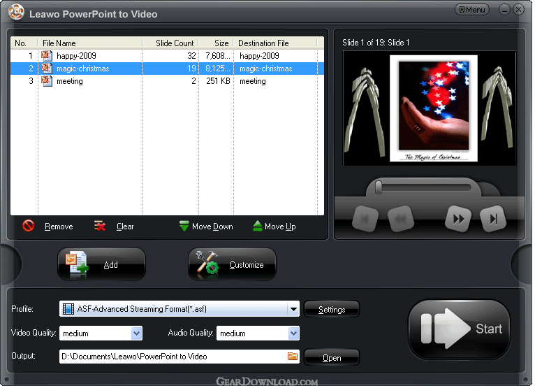
Task: Click the PowerPoint icon for meeting
Action: (x=47, y=81)
